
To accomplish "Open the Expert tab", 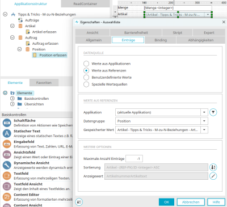I will 209,32.
